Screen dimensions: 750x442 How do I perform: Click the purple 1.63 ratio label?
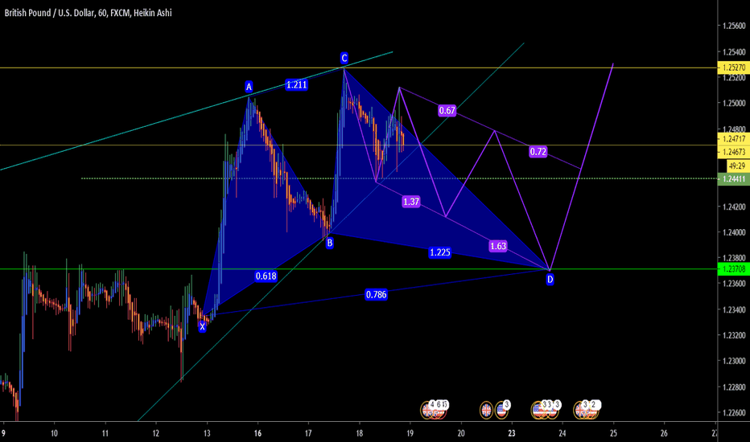(x=498, y=246)
